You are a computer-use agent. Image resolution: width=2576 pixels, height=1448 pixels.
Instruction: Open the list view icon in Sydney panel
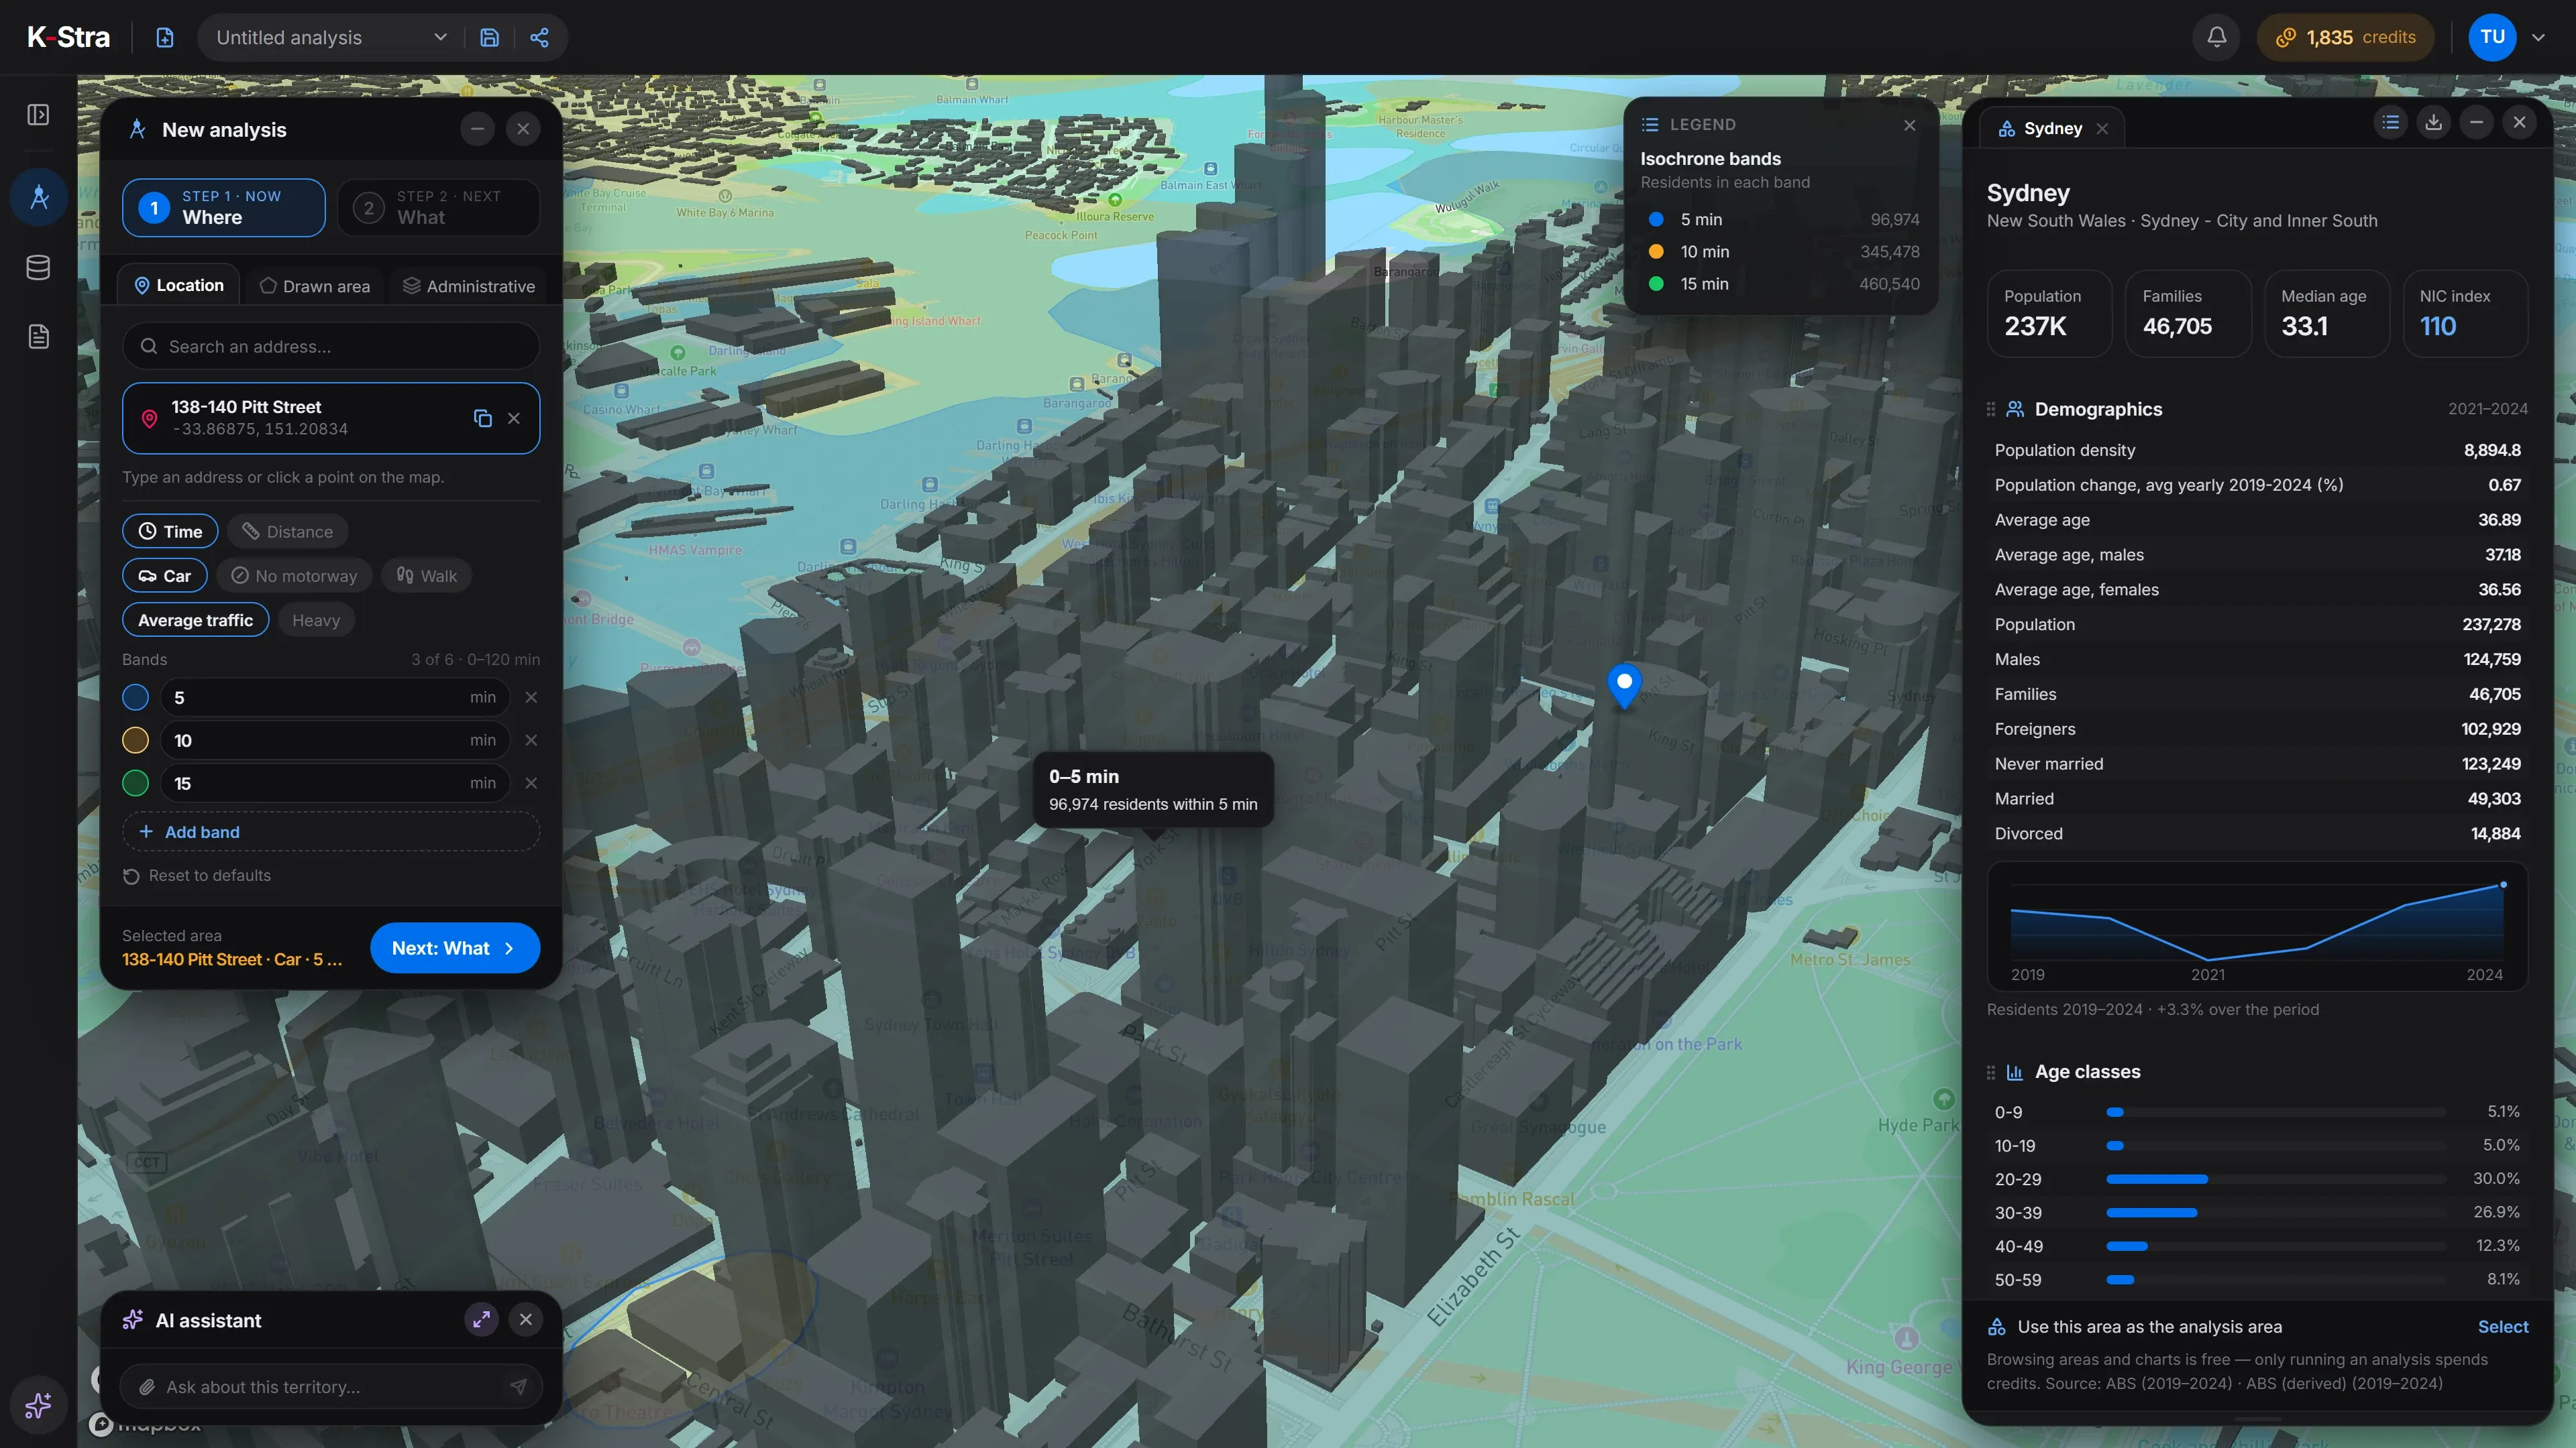(2390, 123)
